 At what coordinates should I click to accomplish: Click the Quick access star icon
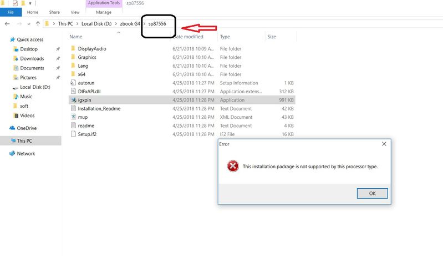12,39
